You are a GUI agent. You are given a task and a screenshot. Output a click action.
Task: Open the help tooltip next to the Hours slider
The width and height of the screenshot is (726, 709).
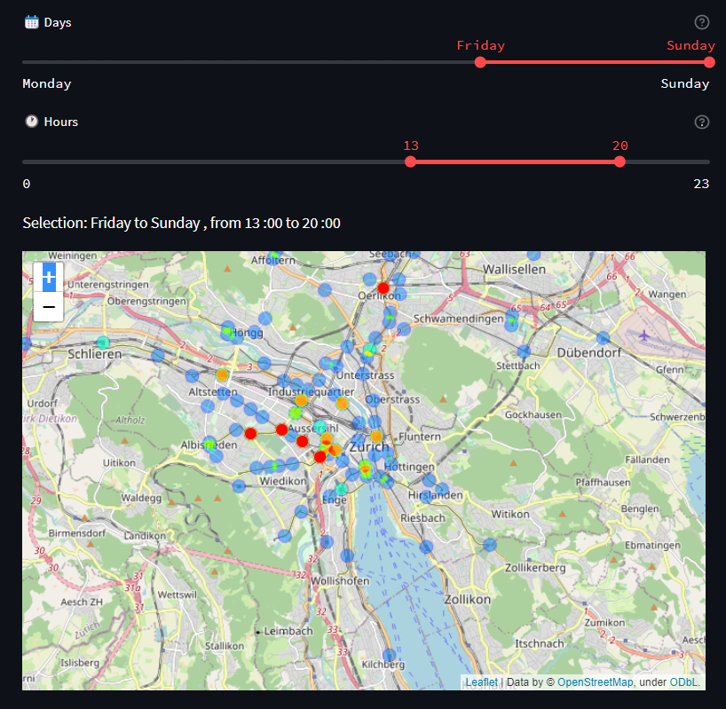[701, 122]
